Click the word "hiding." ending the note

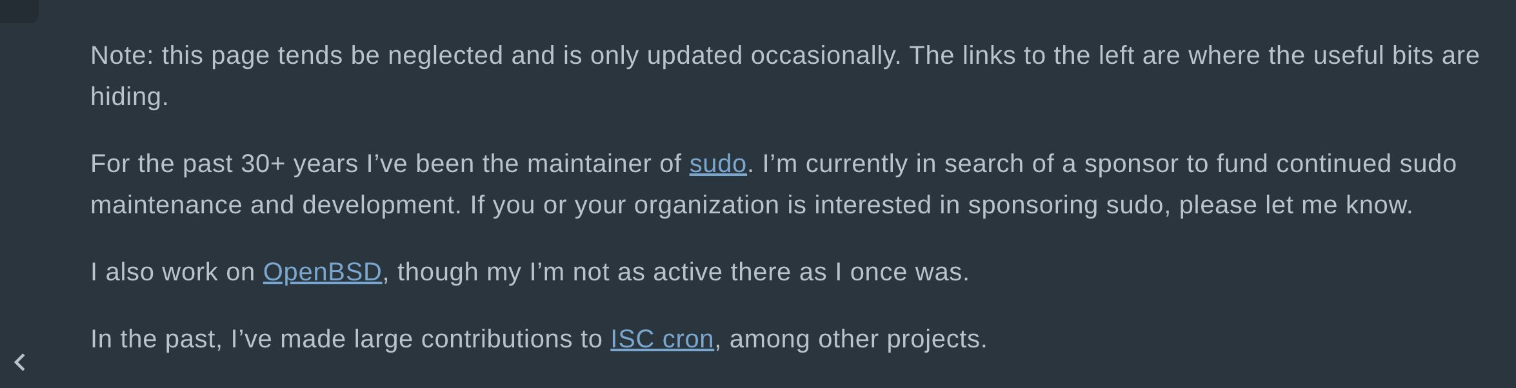tap(129, 97)
